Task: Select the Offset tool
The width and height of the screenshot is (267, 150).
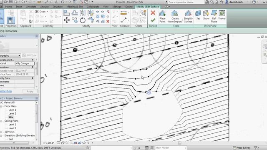Action: [x=75, y=13]
